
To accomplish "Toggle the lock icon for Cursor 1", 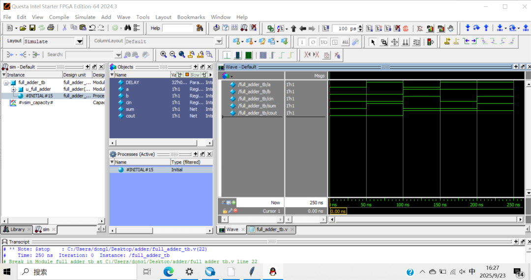I will coord(225,211).
